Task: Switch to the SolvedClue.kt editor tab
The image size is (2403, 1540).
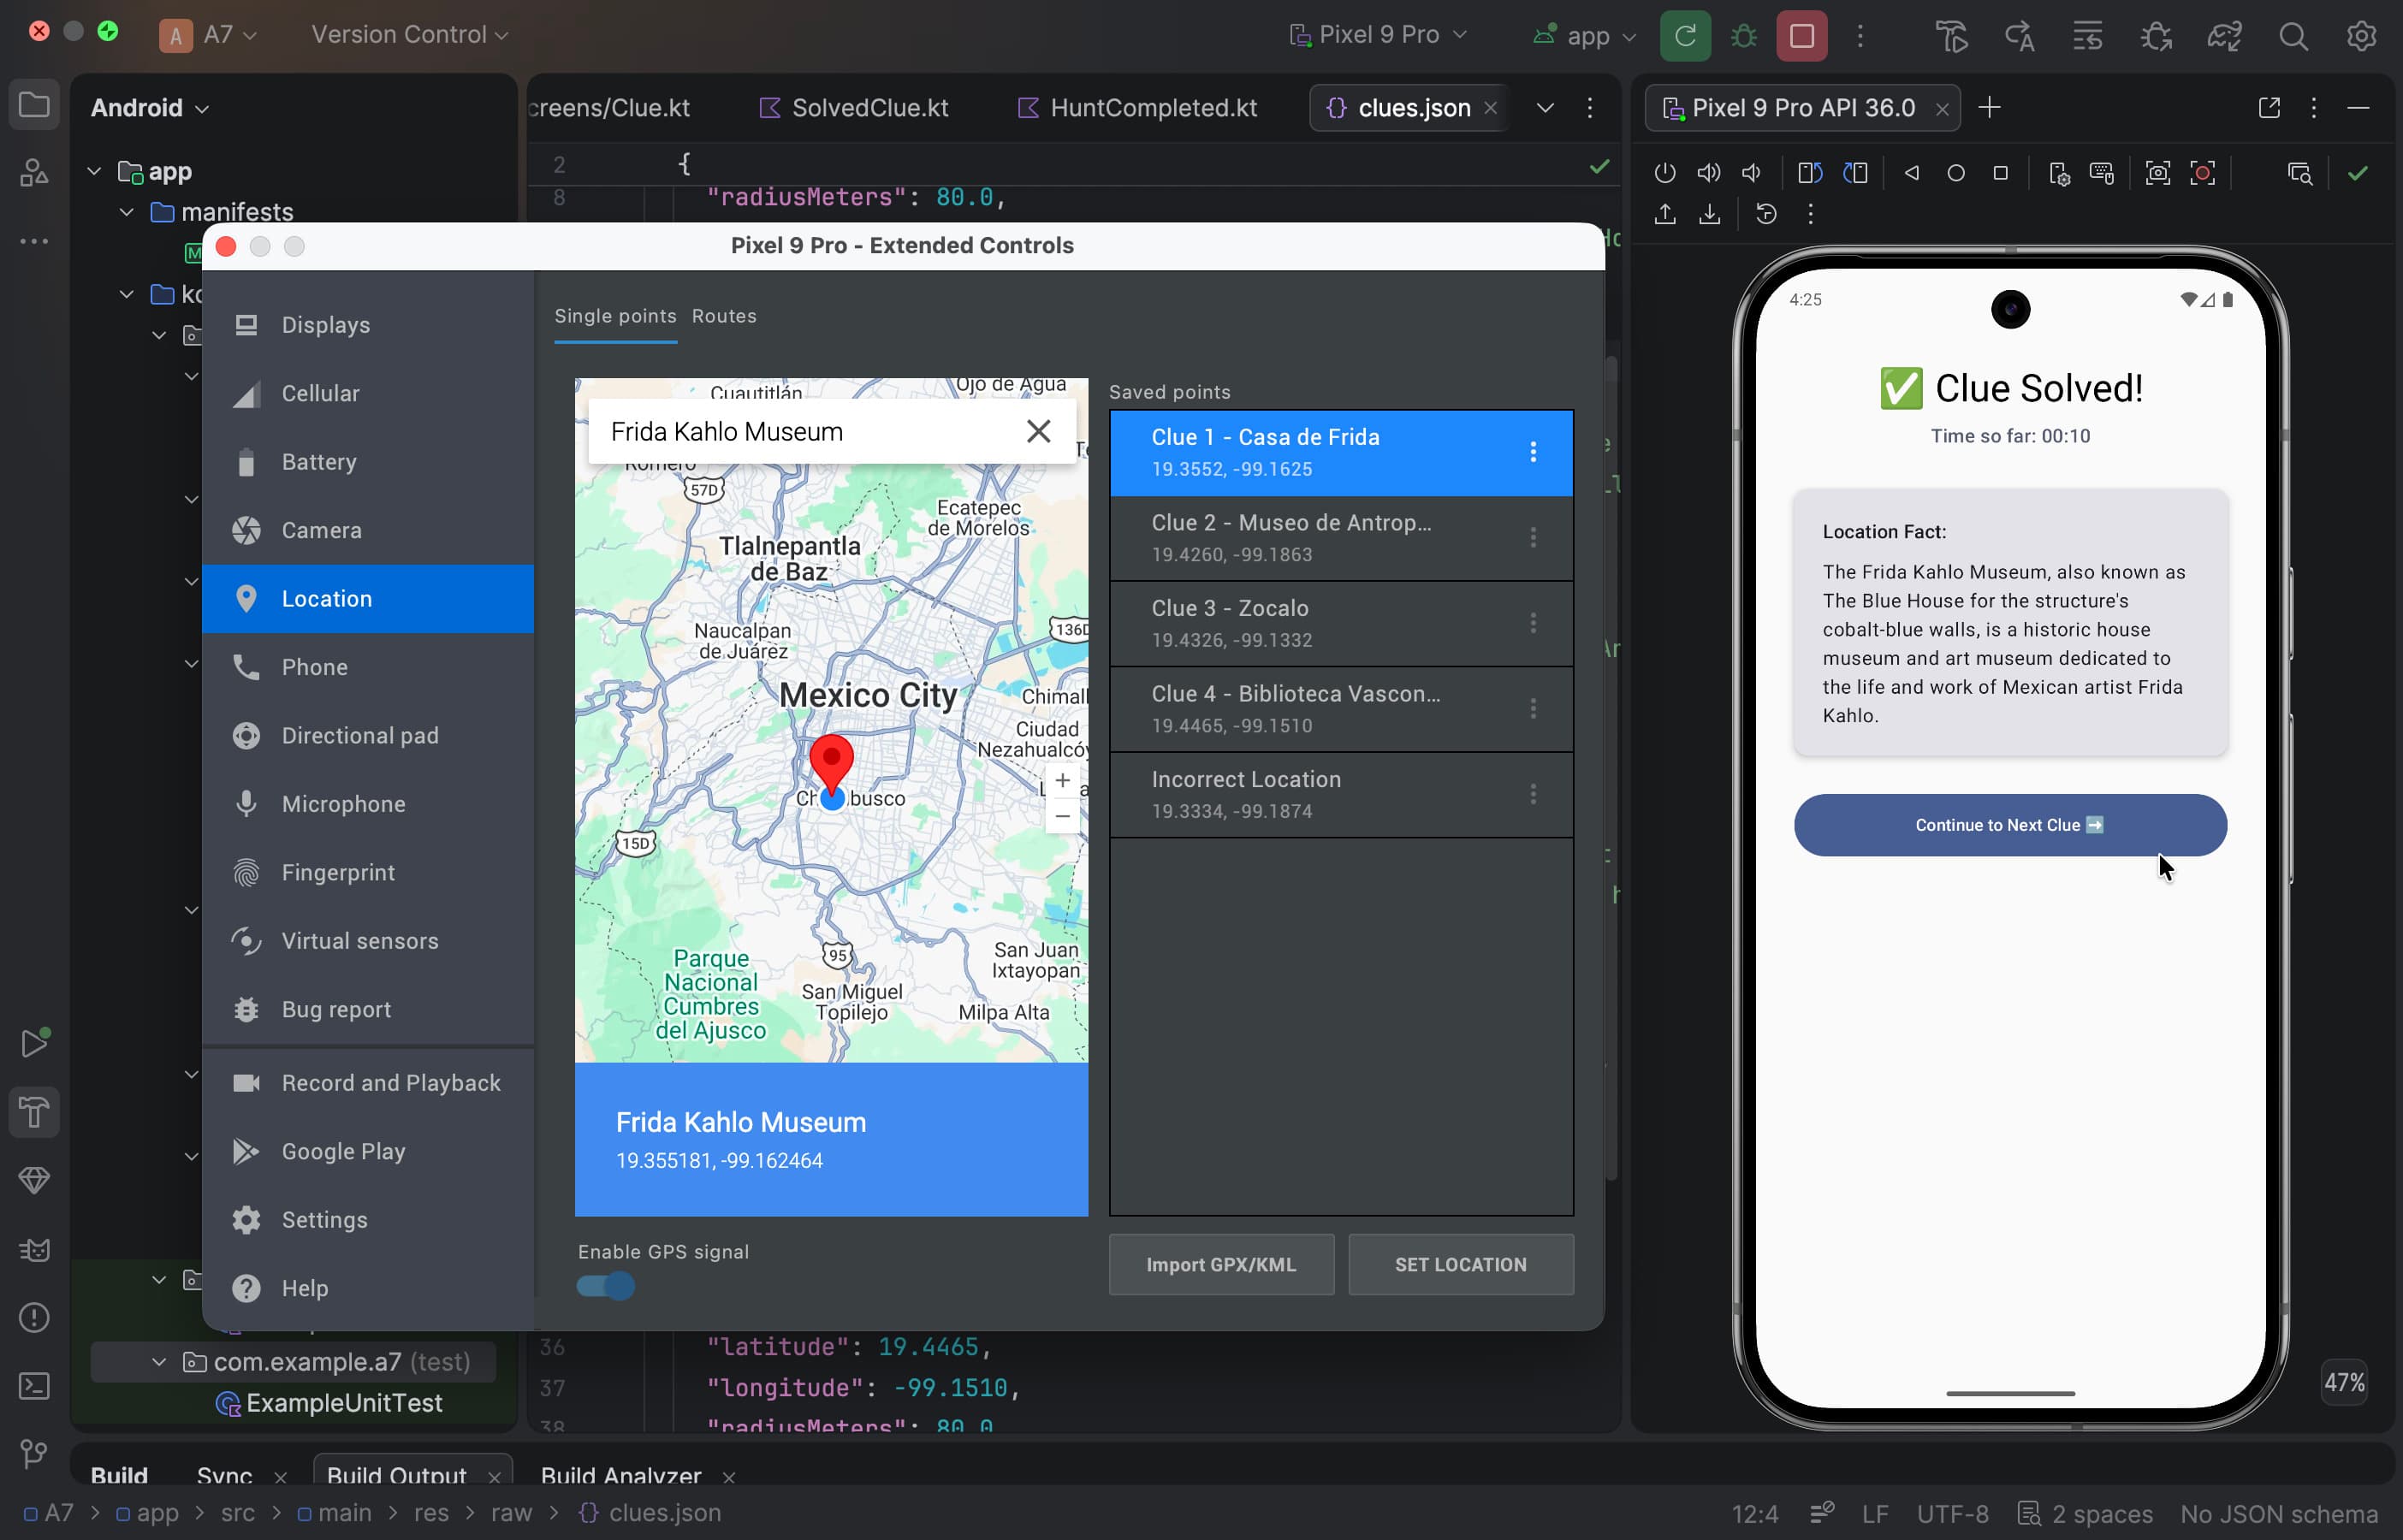Action: [854, 107]
